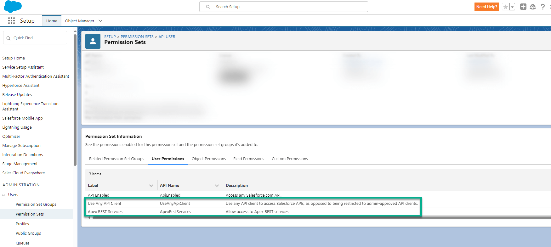Go to PERMISSION SETS breadcrumb link

(137, 37)
